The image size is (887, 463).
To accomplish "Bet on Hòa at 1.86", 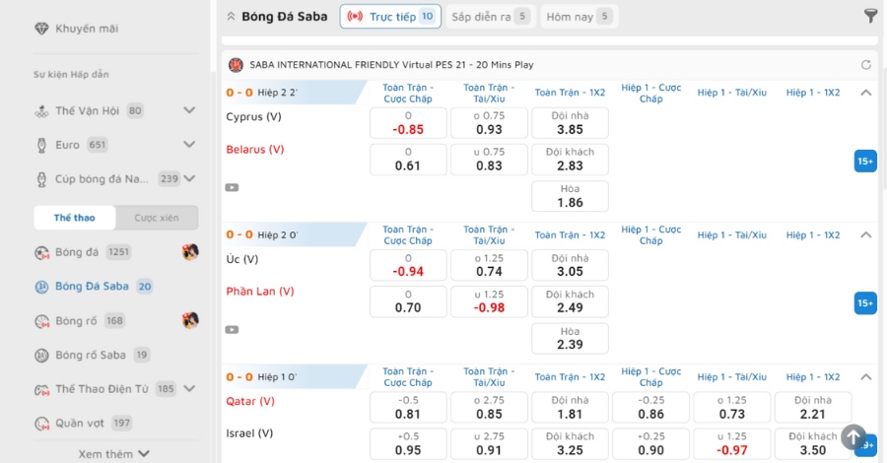I will (x=570, y=196).
